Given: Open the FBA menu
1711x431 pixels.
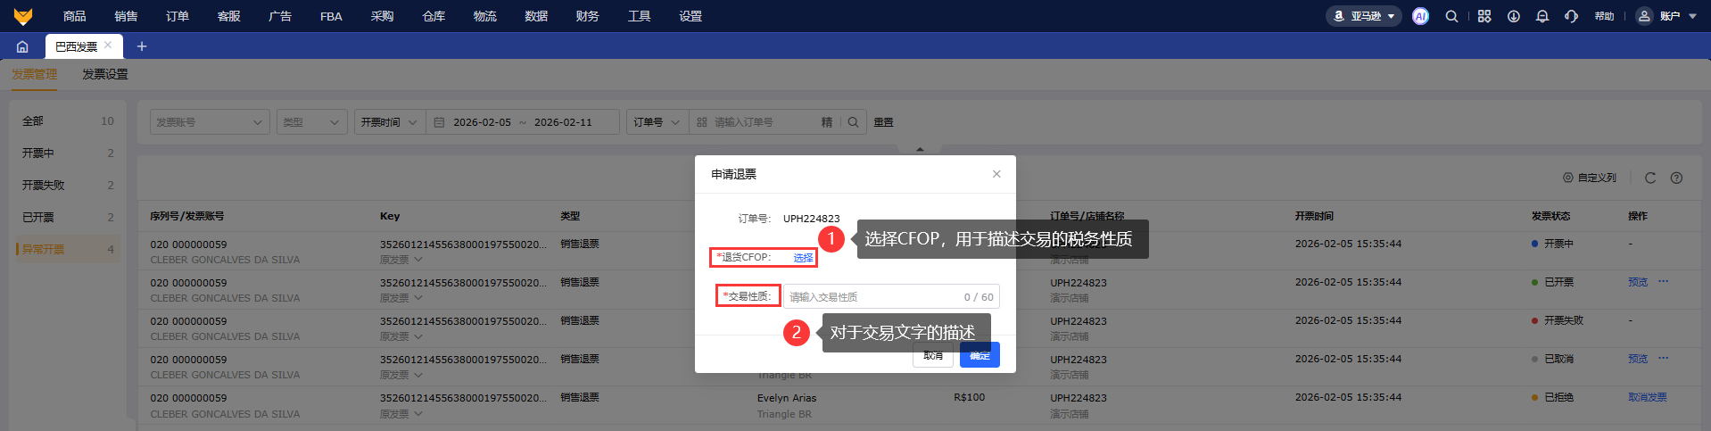Looking at the screenshot, I should tap(331, 16).
